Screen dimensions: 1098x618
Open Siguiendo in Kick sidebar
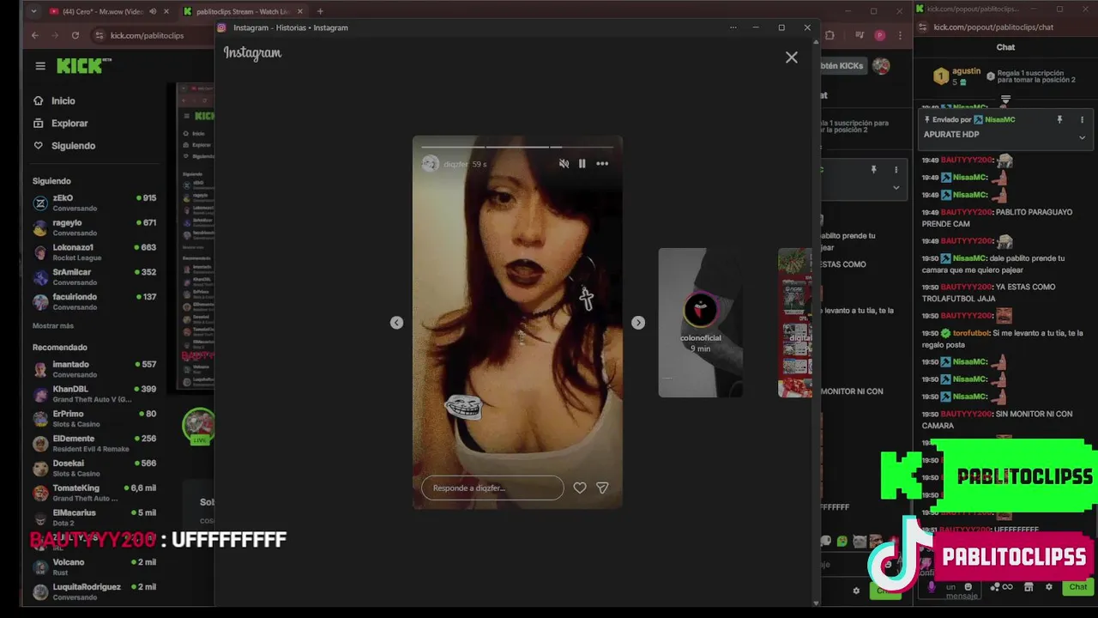click(x=64, y=146)
